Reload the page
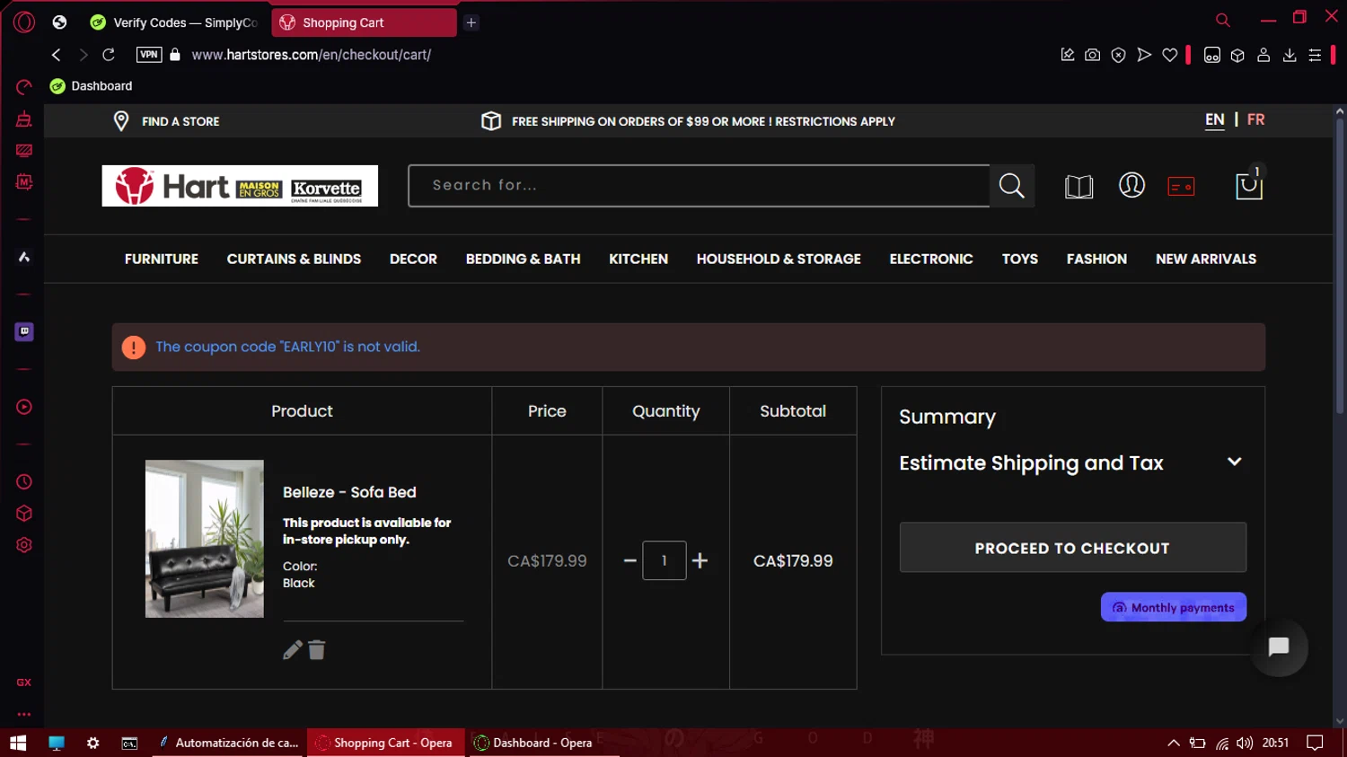1347x757 pixels. 109,55
